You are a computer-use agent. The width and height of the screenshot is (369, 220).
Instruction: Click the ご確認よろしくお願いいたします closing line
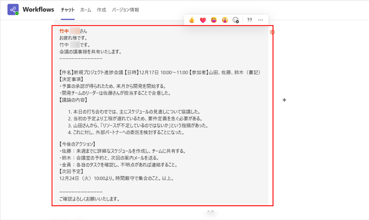pyautogui.click(x=89, y=199)
